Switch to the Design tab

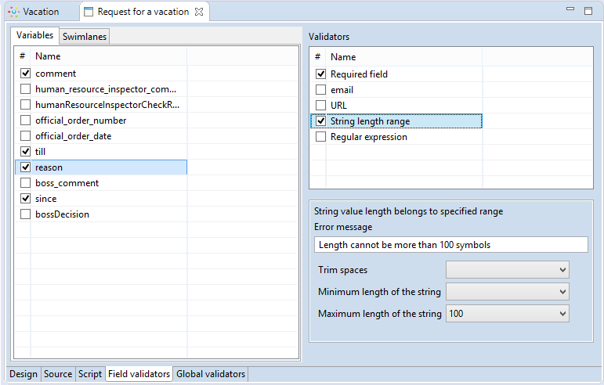tap(24, 374)
